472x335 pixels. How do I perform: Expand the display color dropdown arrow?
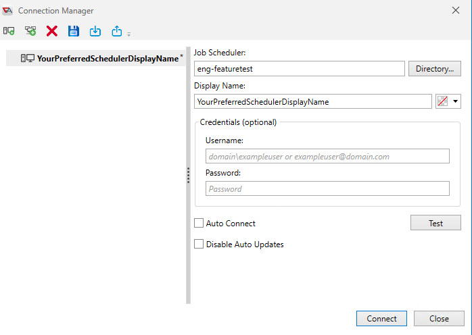pyautogui.click(x=456, y=102)
